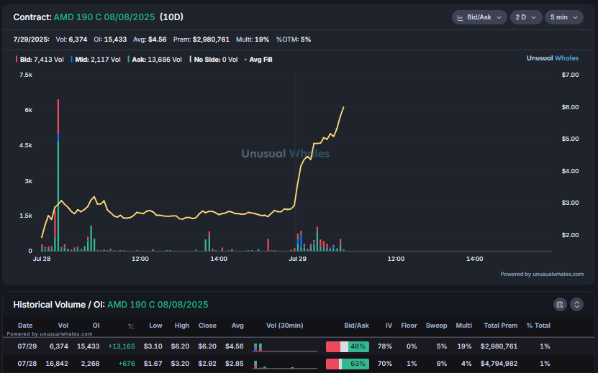
Task: Sort the table by the Avg column
Action: click(237, 326)
